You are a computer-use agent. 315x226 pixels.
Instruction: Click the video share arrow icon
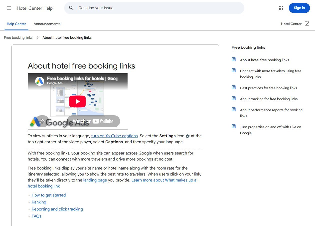point(42,121)
